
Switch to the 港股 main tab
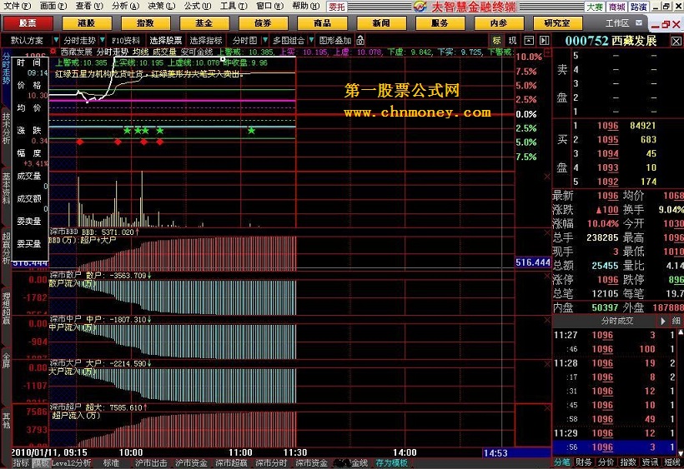click(x=87, y=23)
